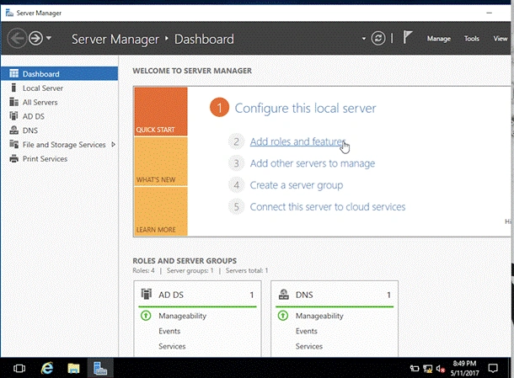Click the muted volume tray icon

coord(440,369)
